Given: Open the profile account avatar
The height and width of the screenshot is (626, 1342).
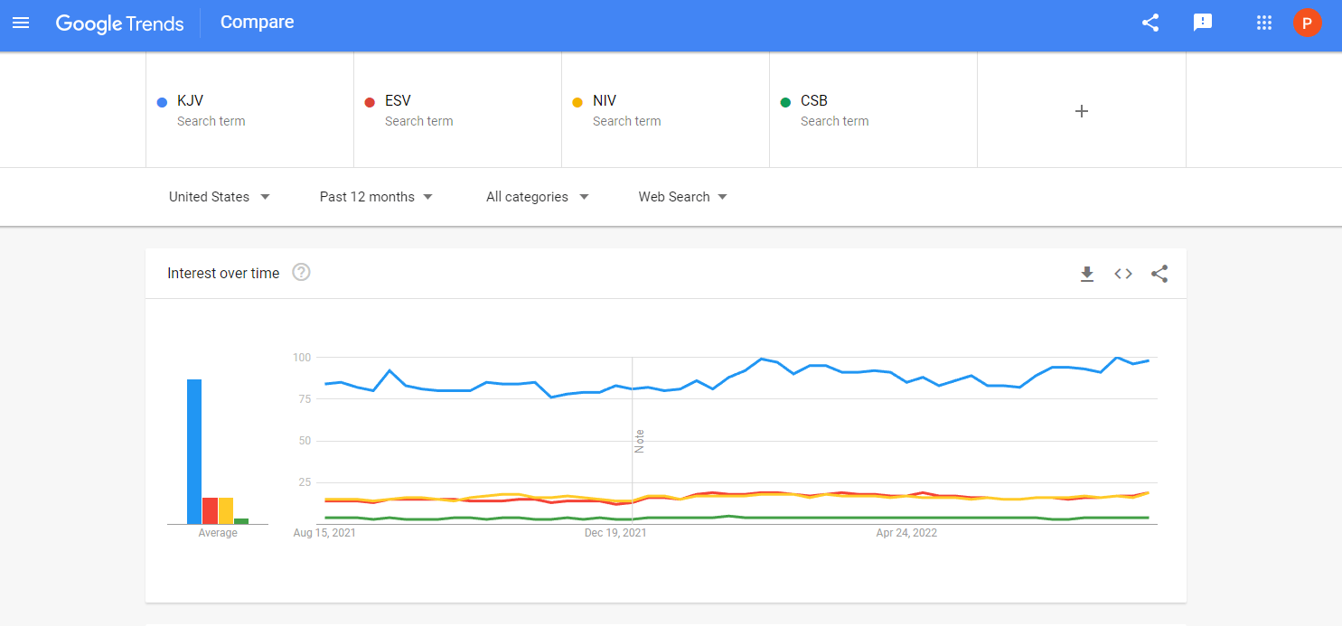Looking at the screenshot, I should click(1307, 23).
